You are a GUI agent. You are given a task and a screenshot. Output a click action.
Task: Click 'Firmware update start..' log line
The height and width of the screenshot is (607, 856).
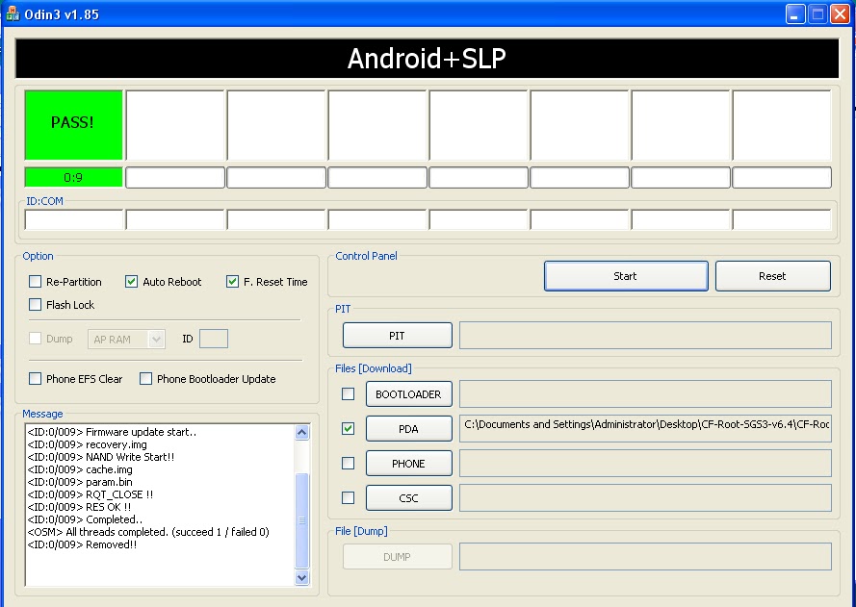click(112, 432)
